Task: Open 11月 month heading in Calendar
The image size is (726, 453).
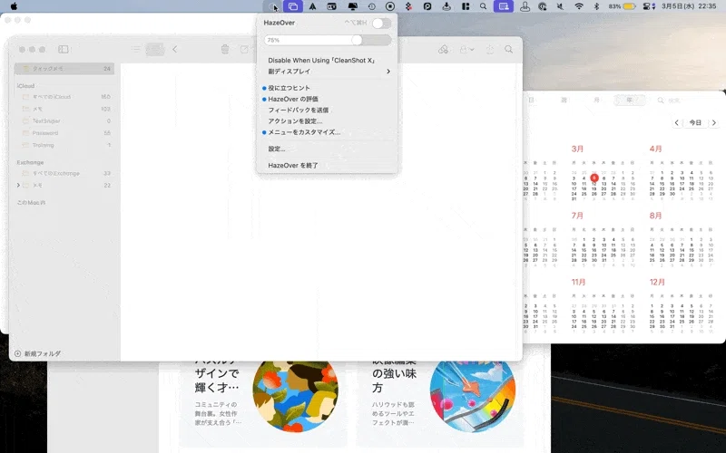Action: tap(579, 282)
